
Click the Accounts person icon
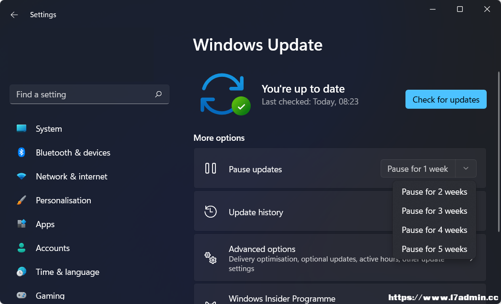pyautogui.click(x=21, y=248)
